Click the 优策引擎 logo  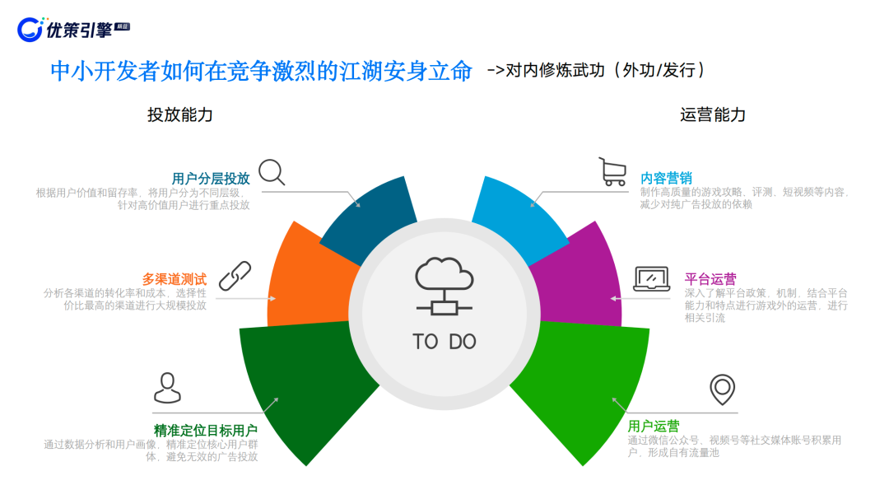tap(74, 29)
